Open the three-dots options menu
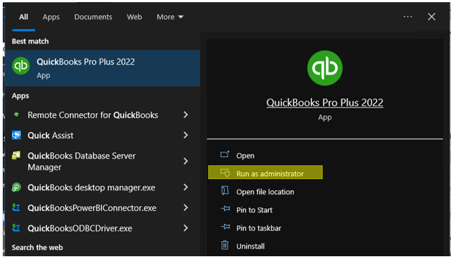 pos(407,17)
